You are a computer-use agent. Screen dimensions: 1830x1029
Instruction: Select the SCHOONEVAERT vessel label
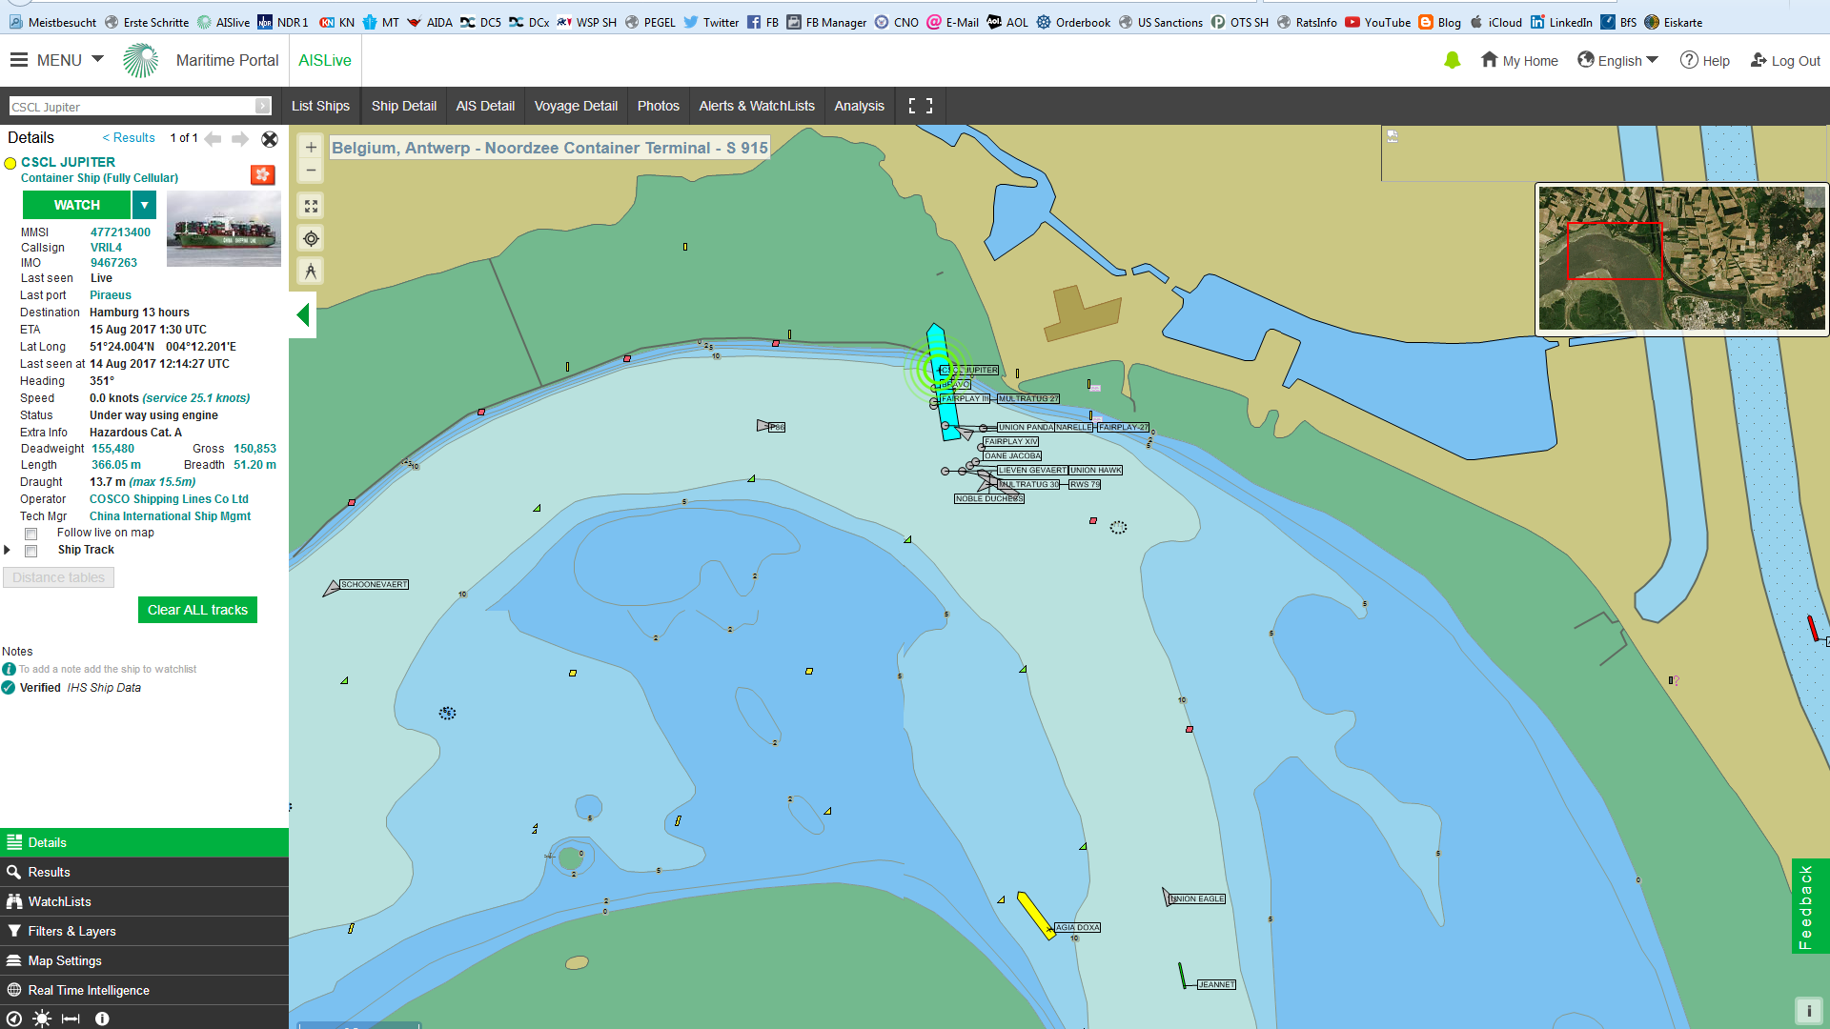pos(375,584)
